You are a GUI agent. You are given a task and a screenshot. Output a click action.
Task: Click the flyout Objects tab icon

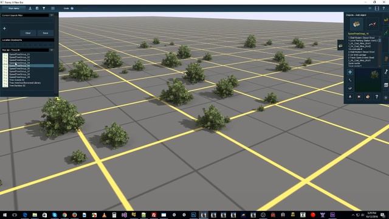tap(340, 46)
